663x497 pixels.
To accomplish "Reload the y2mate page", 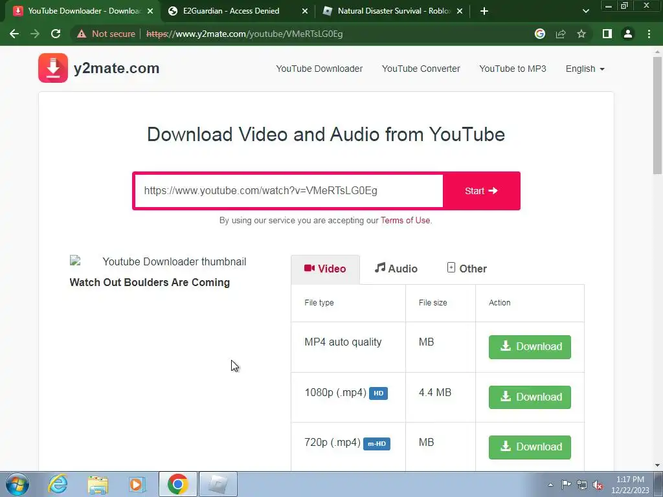I will point(56,34).
